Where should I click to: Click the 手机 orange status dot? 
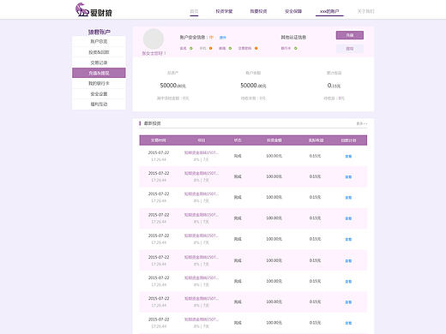[x=211, y=48]
